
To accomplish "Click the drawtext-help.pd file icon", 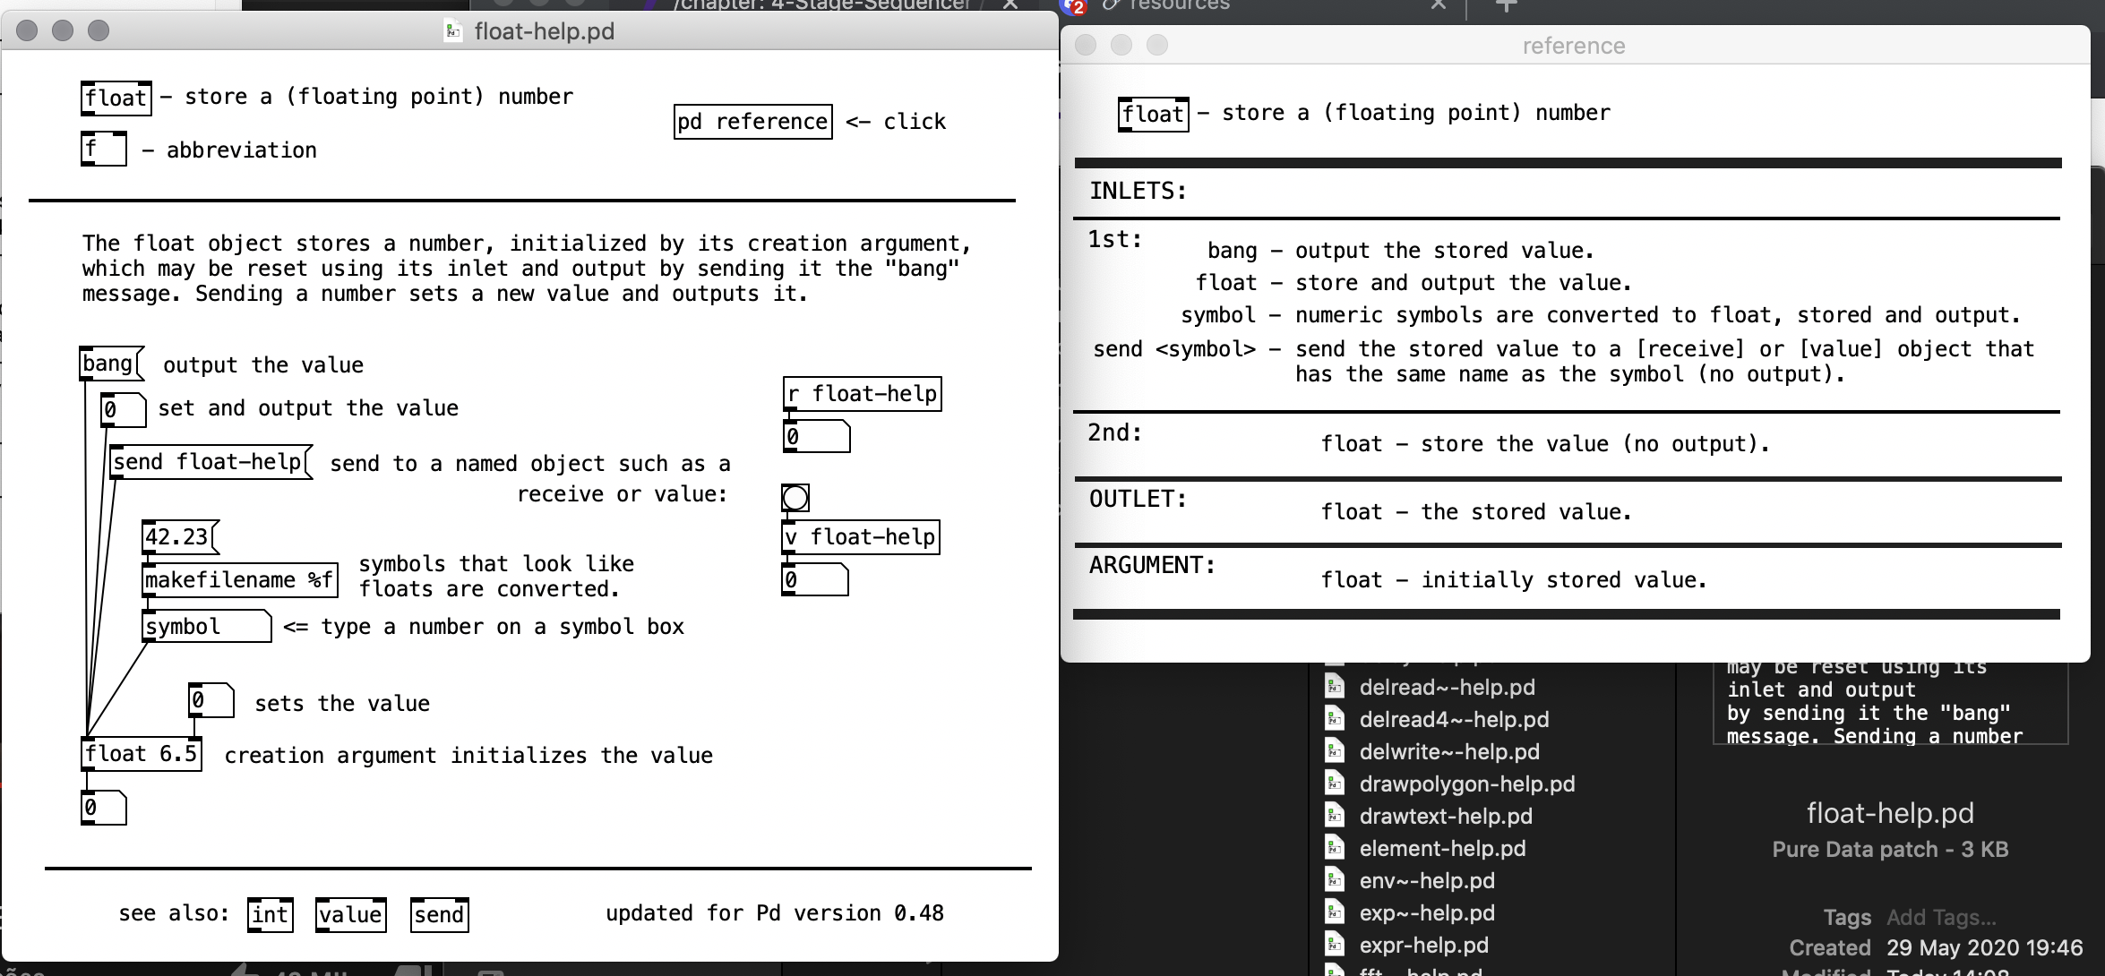I will coord(1336,816).
